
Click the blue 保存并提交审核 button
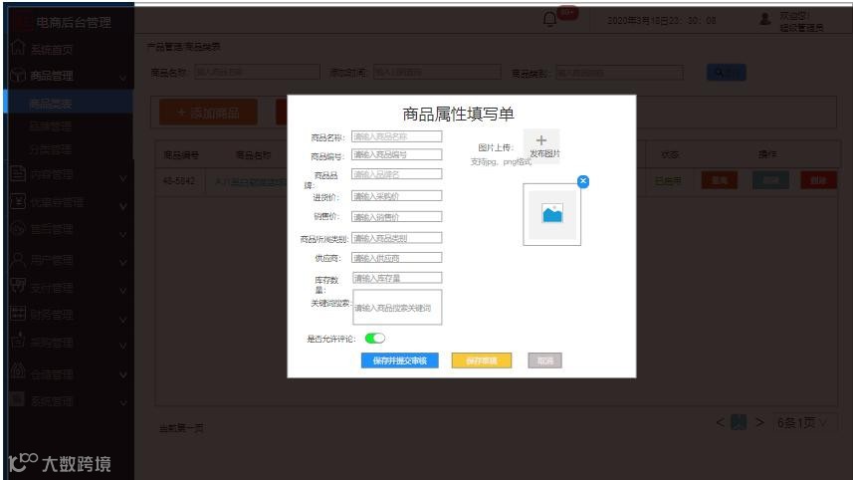[x=400, y=360]
